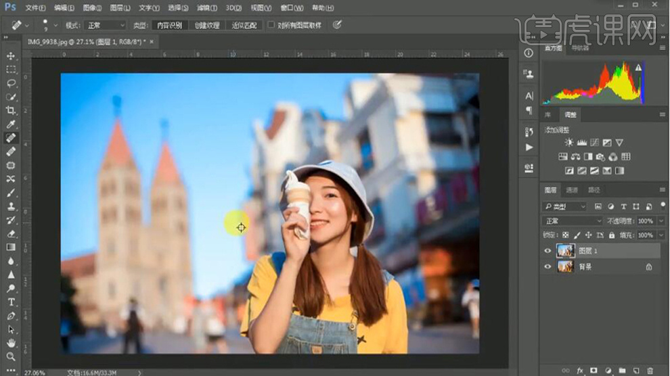670x376 pixels.
Task: Pick the Crop tool
Action: click(x=11, y=110)
